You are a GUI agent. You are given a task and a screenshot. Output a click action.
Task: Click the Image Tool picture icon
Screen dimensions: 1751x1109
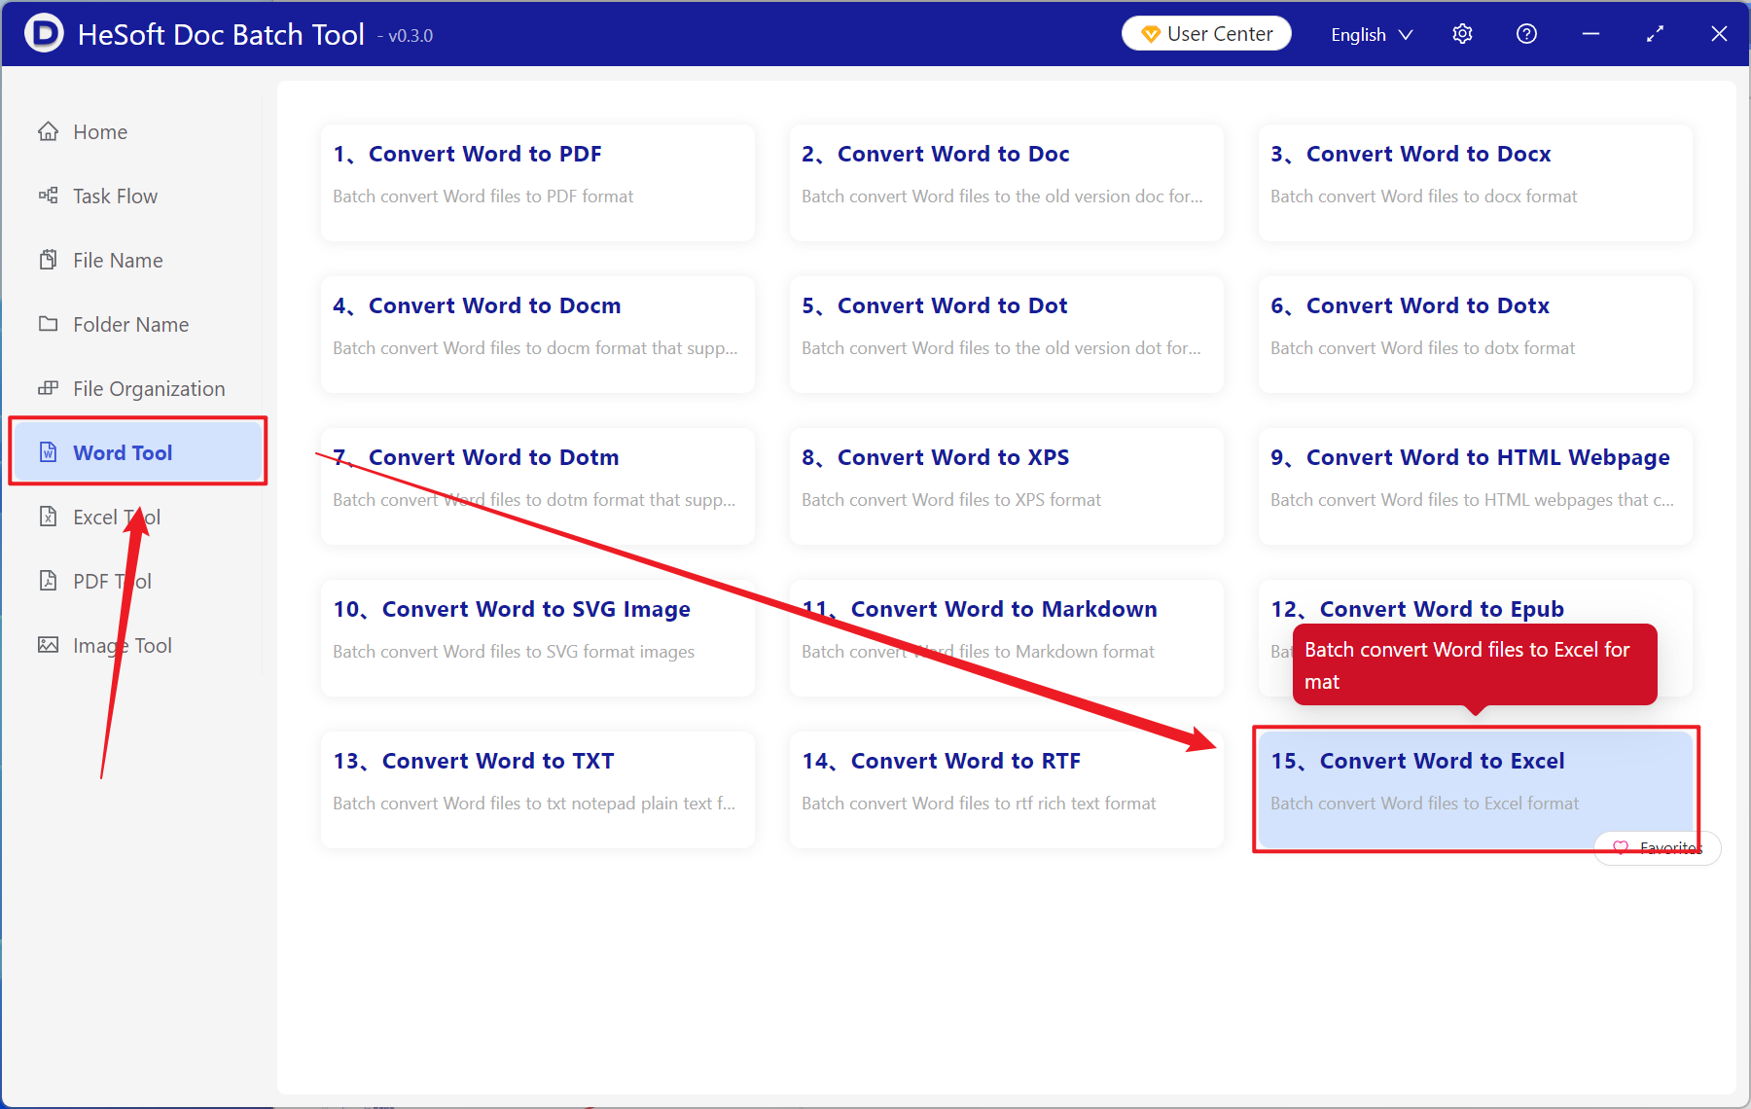pos(48,645)
